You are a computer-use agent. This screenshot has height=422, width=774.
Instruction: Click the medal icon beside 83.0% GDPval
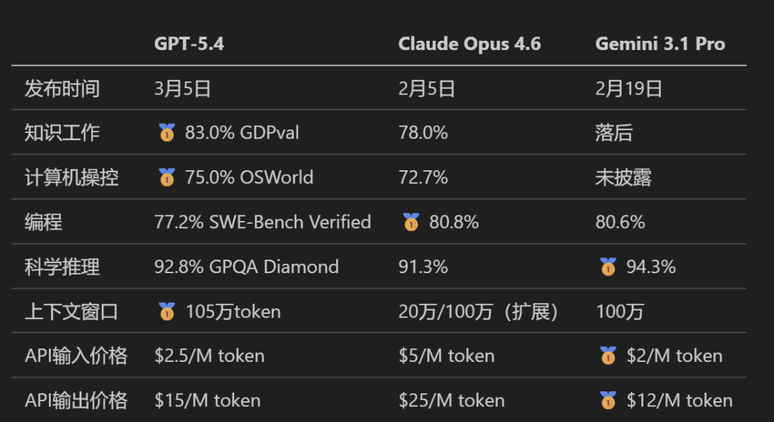pyautogui.click(x=167, y=133)
